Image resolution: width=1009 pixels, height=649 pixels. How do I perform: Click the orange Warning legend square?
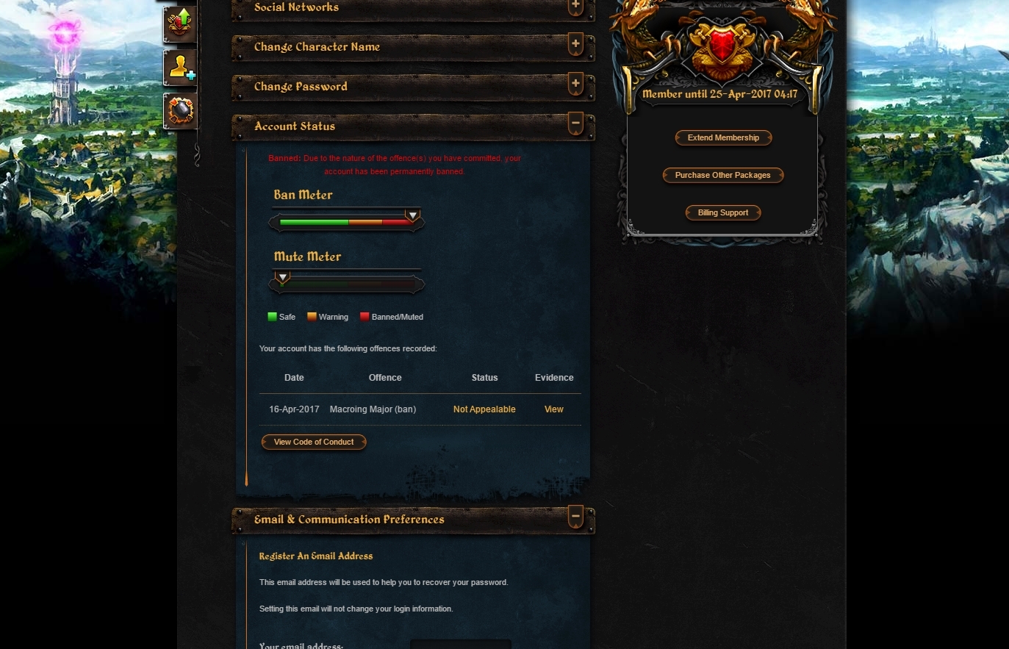(312, 317)
